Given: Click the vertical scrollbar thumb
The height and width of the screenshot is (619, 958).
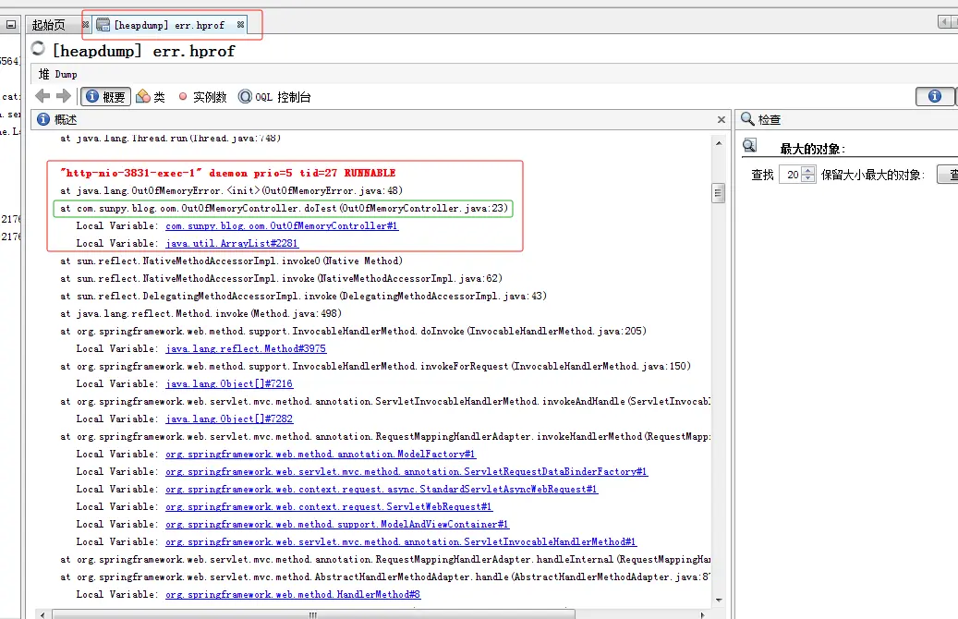Looking at the screenshot, I should pos(719,193).
